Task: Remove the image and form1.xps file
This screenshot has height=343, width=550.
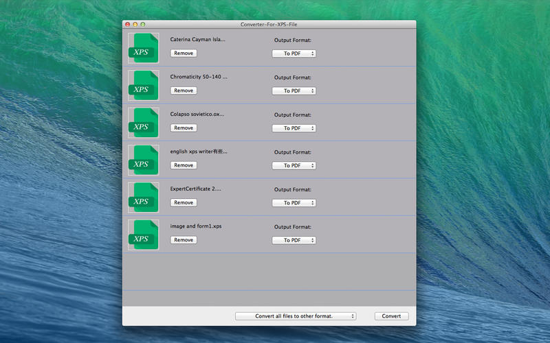Action: 184,240
